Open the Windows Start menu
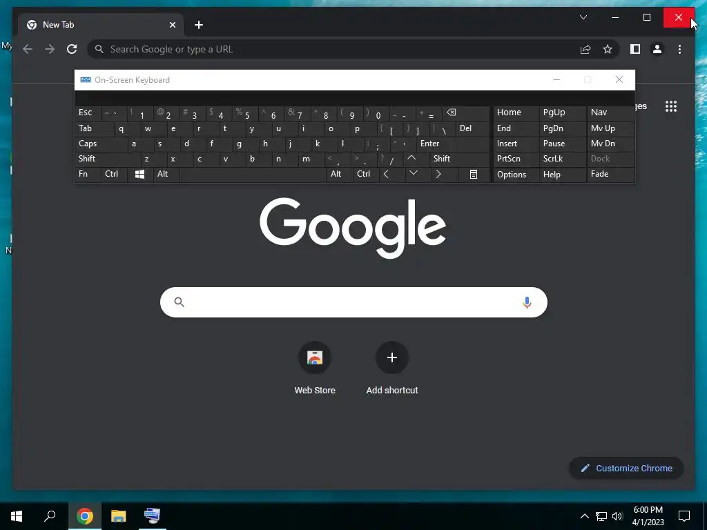 coord(17,516)
